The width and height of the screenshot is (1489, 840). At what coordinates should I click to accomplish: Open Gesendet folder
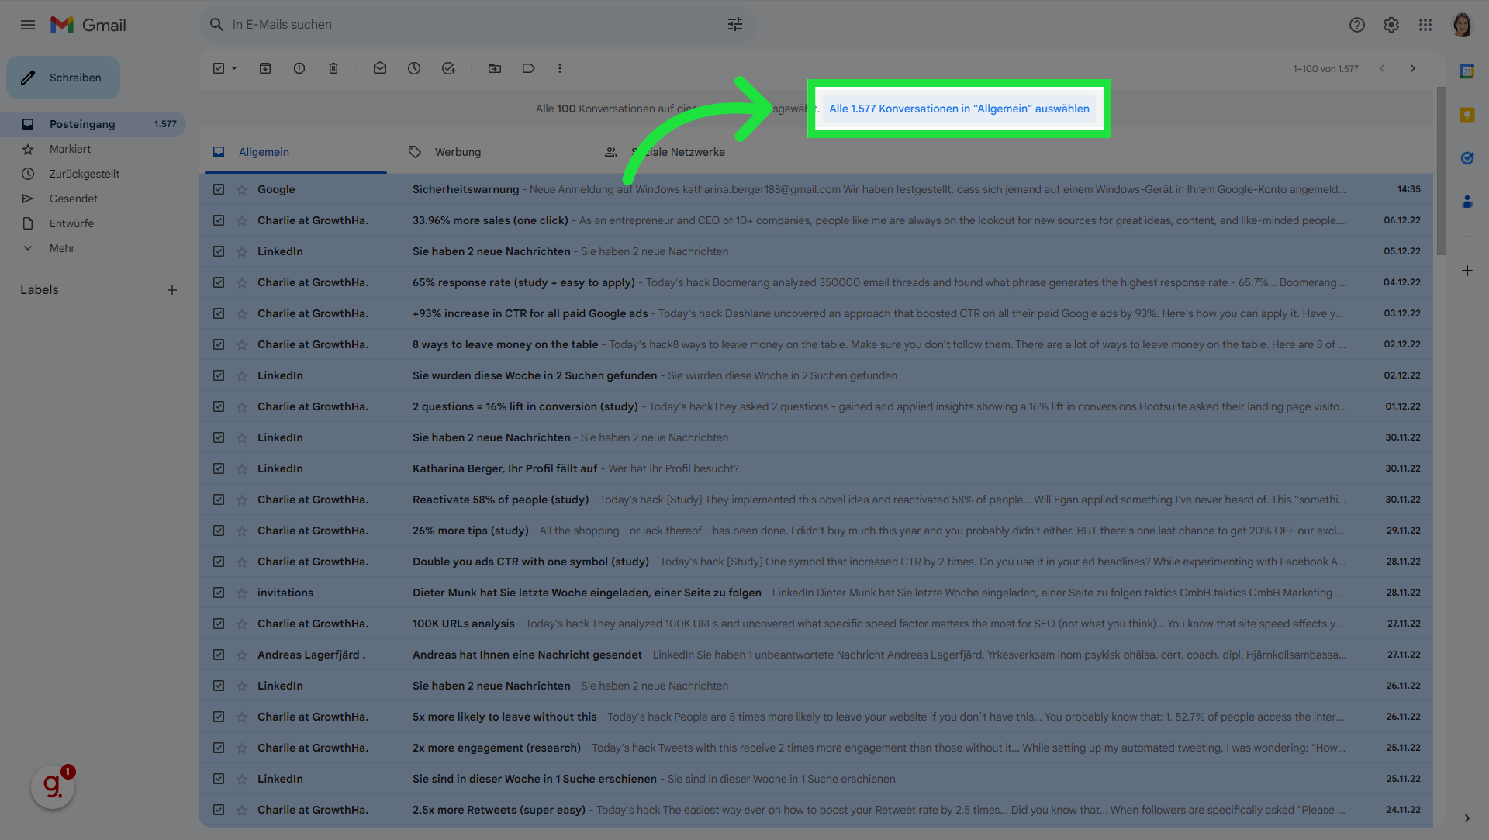[93, 199]
